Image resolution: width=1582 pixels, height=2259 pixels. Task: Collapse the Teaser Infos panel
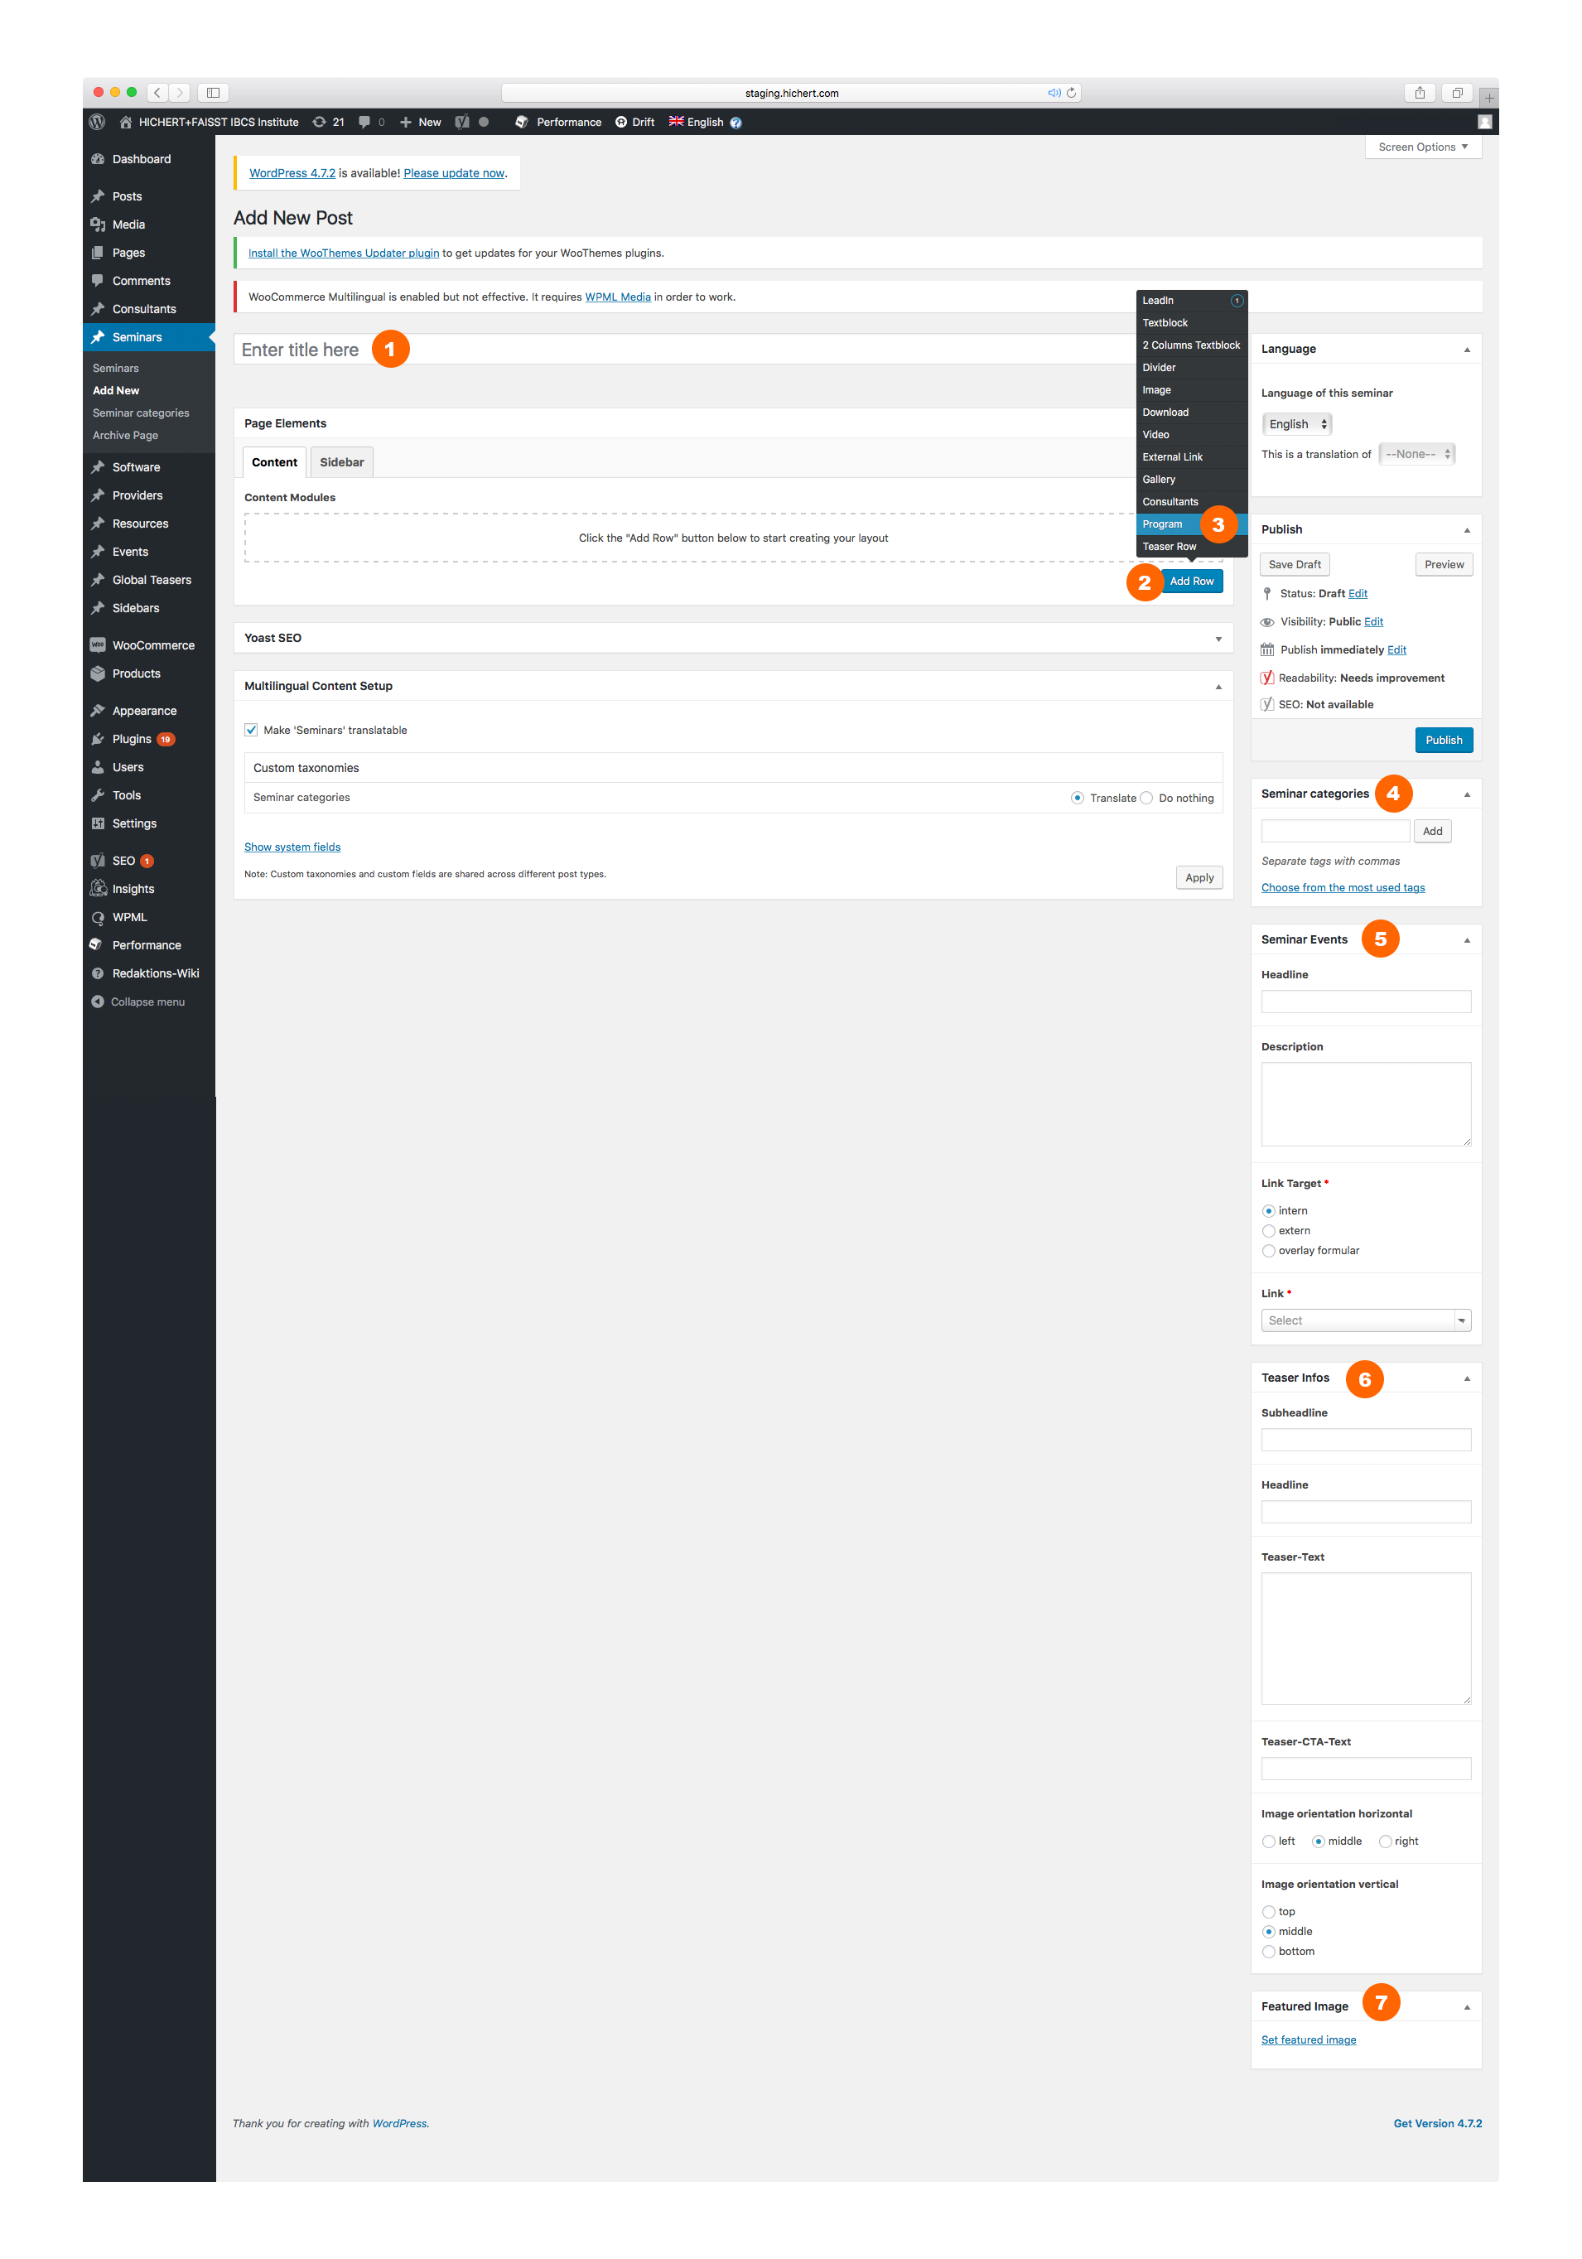click(x=1466, y=1378)
